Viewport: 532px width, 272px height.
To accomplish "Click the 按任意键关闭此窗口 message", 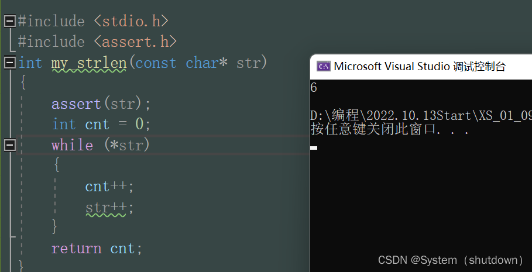I will (x=389, y=129).
